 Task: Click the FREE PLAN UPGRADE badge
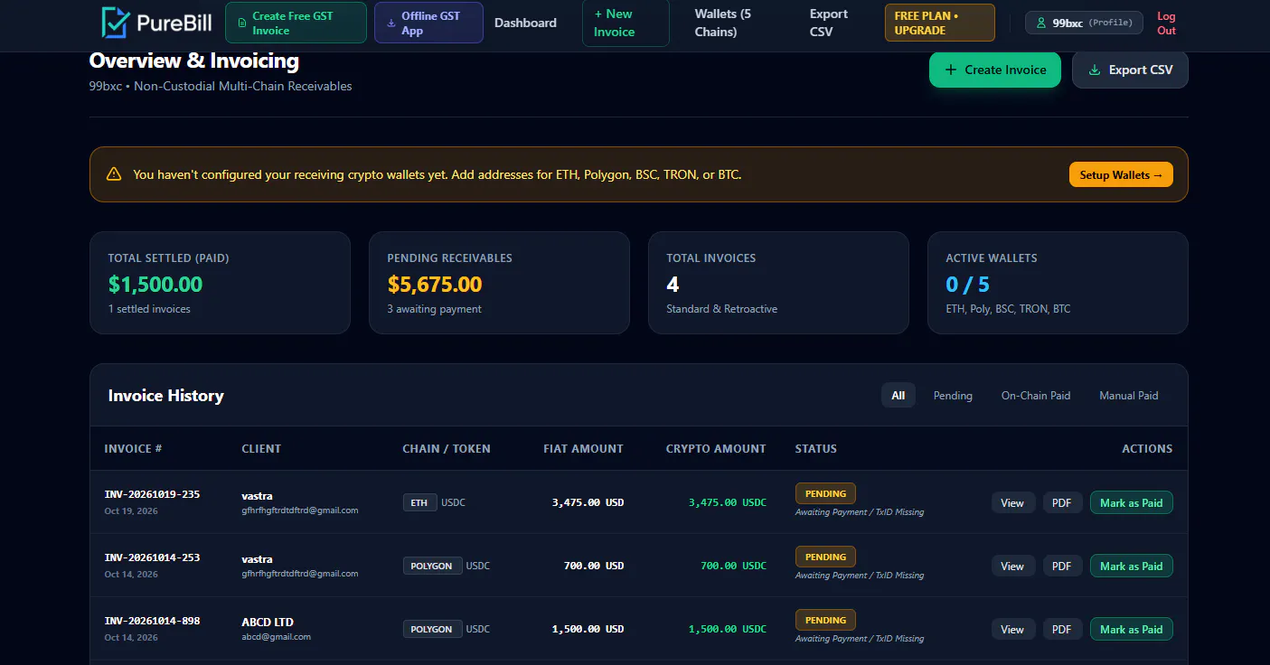940,23
